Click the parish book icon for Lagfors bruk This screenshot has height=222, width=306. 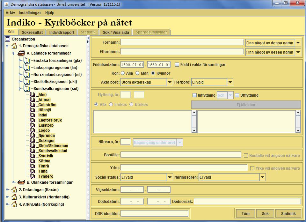point(33,120)
